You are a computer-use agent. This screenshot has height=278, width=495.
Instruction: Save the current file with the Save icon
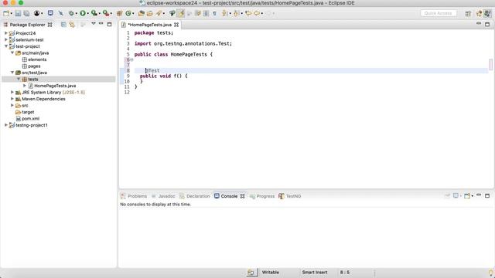(18, 13)
